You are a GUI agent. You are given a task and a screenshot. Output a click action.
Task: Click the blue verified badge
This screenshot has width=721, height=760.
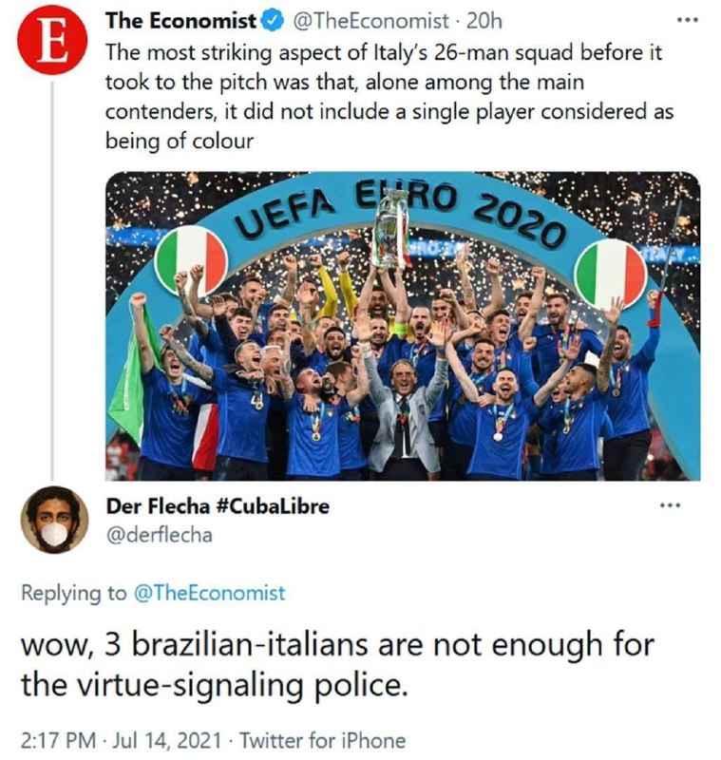[x=271, y=21]
